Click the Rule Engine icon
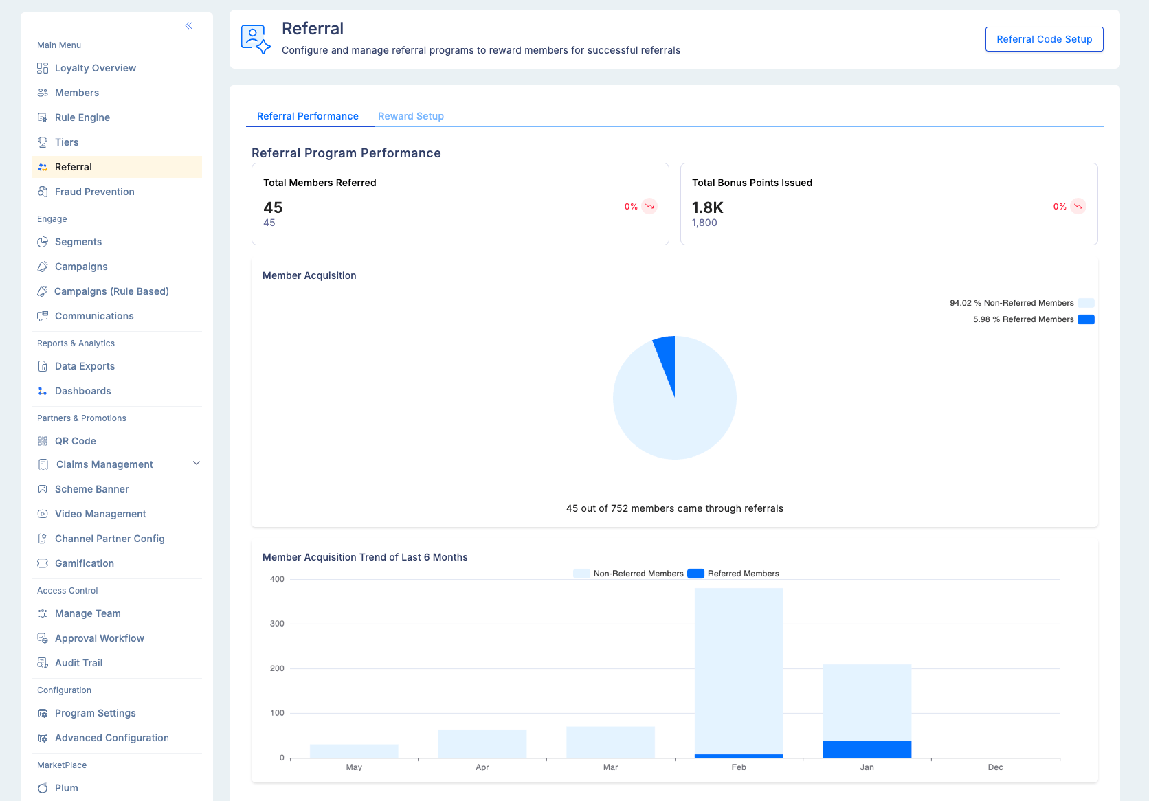 pyautogui.click(x=43, y=117)
